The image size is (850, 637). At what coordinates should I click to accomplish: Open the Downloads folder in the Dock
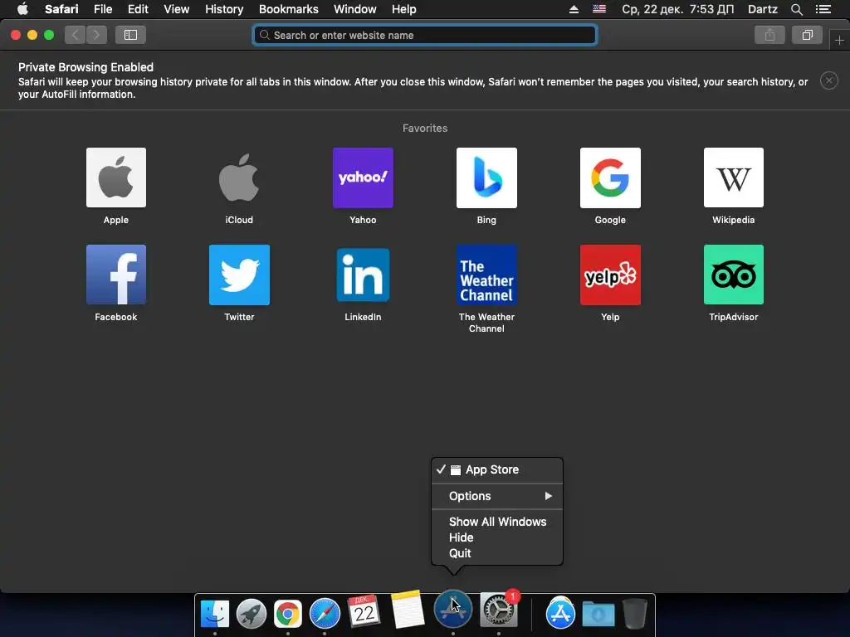click(x=598, y=614)
